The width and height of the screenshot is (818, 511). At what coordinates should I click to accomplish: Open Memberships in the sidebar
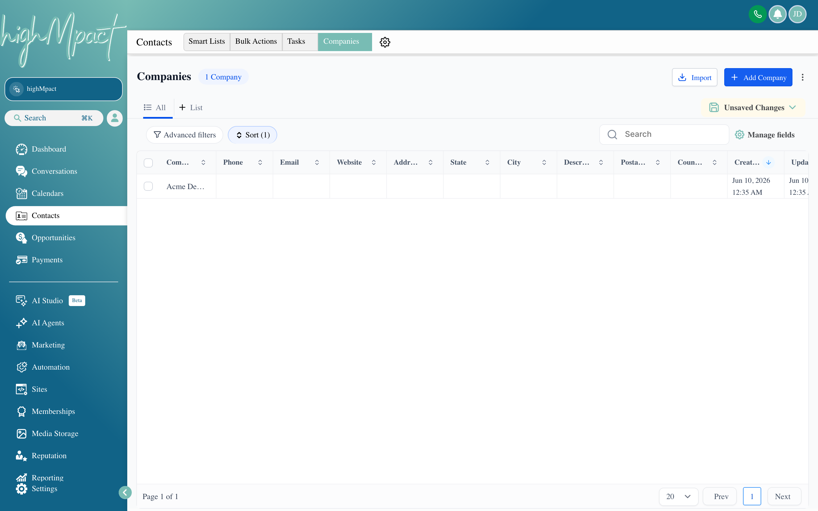(x=45, y=411)
